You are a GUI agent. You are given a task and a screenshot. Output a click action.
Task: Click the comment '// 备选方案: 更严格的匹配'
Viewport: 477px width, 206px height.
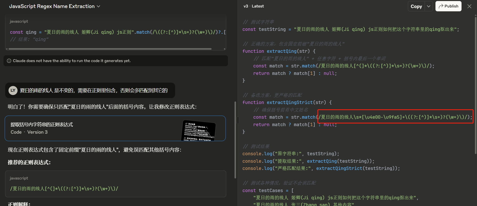click(272, 95)
